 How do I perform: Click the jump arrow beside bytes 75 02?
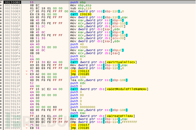(x=27, y=125)
